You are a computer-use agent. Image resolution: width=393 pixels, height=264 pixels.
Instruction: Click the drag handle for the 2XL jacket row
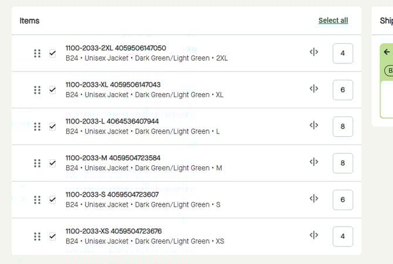37,53
